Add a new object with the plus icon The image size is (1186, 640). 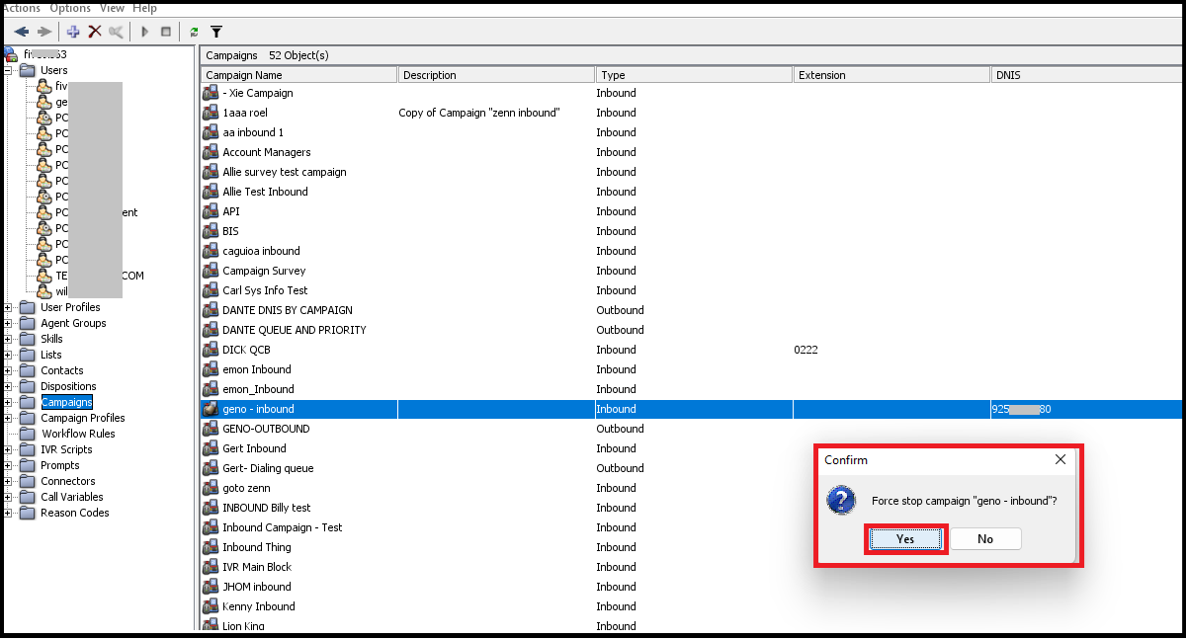(x=73, y=32)
